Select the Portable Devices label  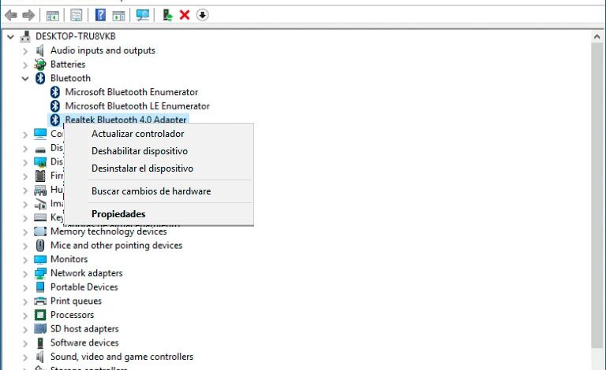coord(84,287)
